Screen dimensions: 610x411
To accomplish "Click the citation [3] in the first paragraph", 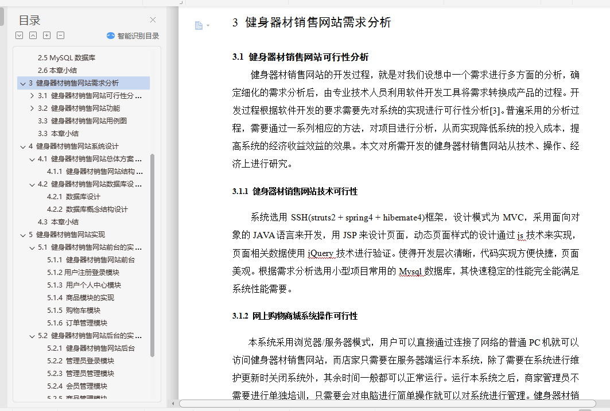I will click(x=495, y=111).
